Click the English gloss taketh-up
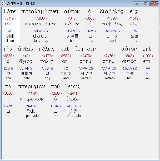 tap(41, 41)
